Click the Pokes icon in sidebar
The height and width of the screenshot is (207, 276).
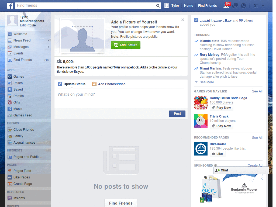click(x=10, y=83)
